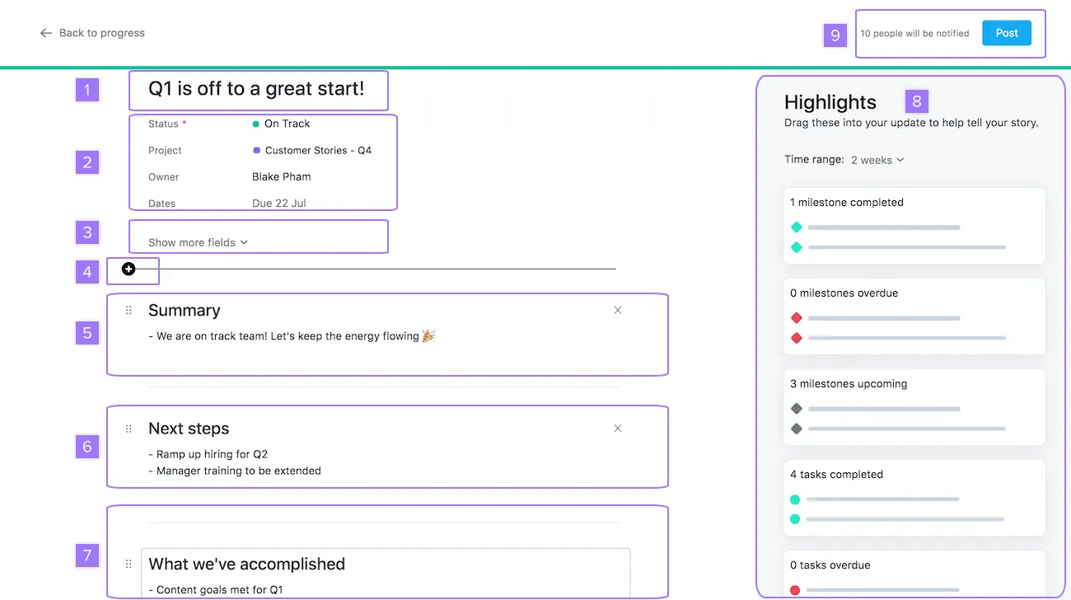The height and width of the screenshot is (600, 1071).
Task: Remove the Next steps section
Action: click(617, 428)
